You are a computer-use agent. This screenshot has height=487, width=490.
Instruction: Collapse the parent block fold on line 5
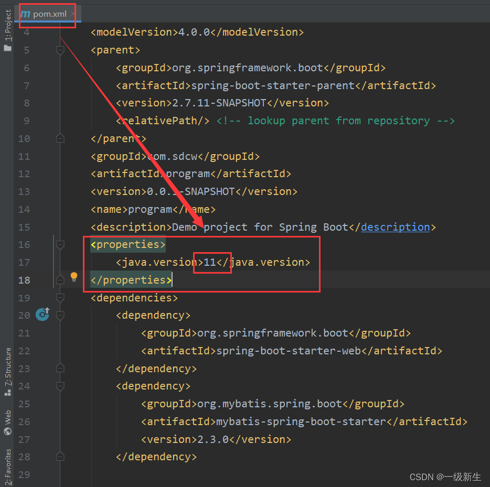pos(60,50)
